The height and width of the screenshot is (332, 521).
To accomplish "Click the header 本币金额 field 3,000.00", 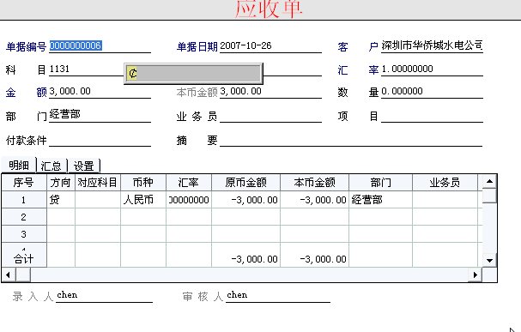I will [x=270, y=92].
